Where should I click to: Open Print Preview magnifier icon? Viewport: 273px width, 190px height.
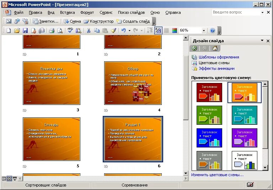60,30
